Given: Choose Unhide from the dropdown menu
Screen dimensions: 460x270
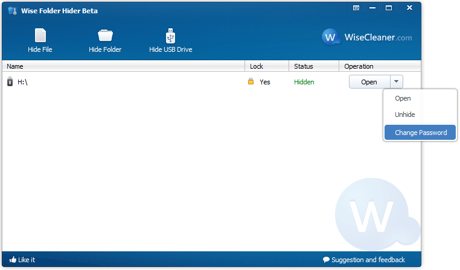Looking at the screenshot, I should (x=404, y=115).
